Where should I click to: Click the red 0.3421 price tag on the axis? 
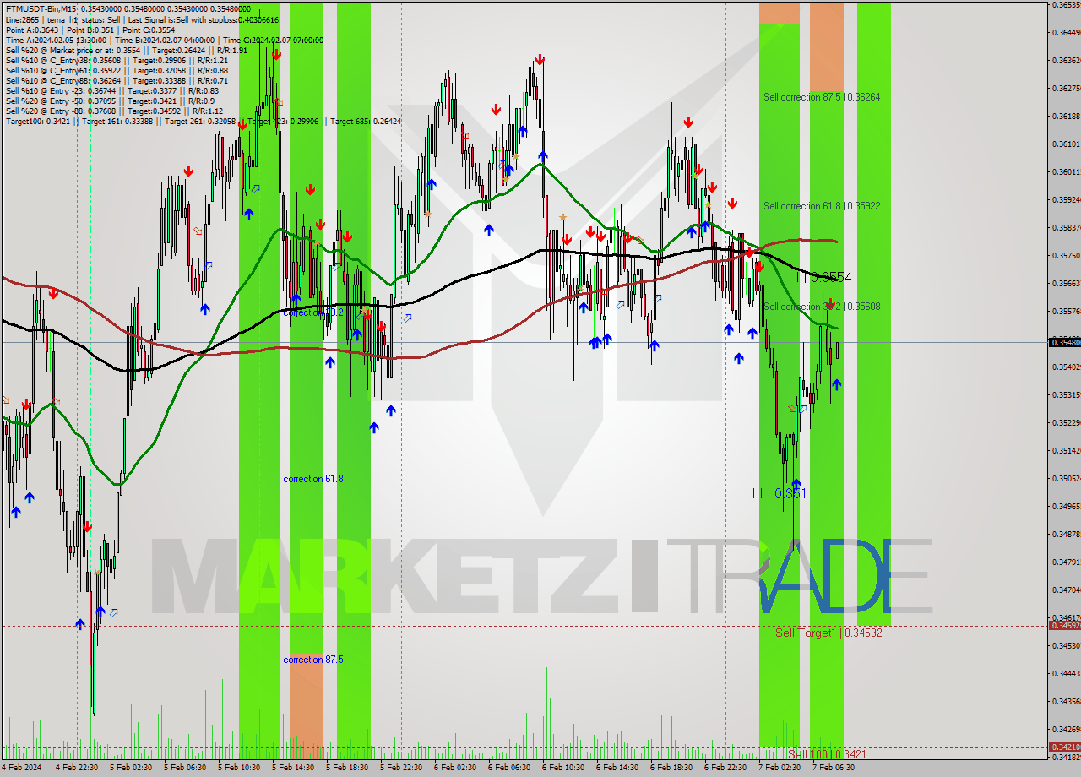coord(1064,747)
